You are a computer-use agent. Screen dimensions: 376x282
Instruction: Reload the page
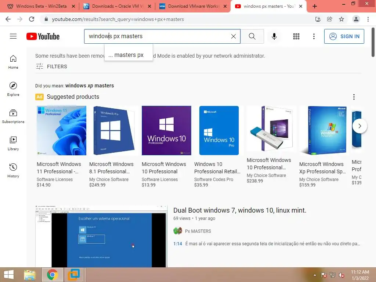(x=32, y=19)
